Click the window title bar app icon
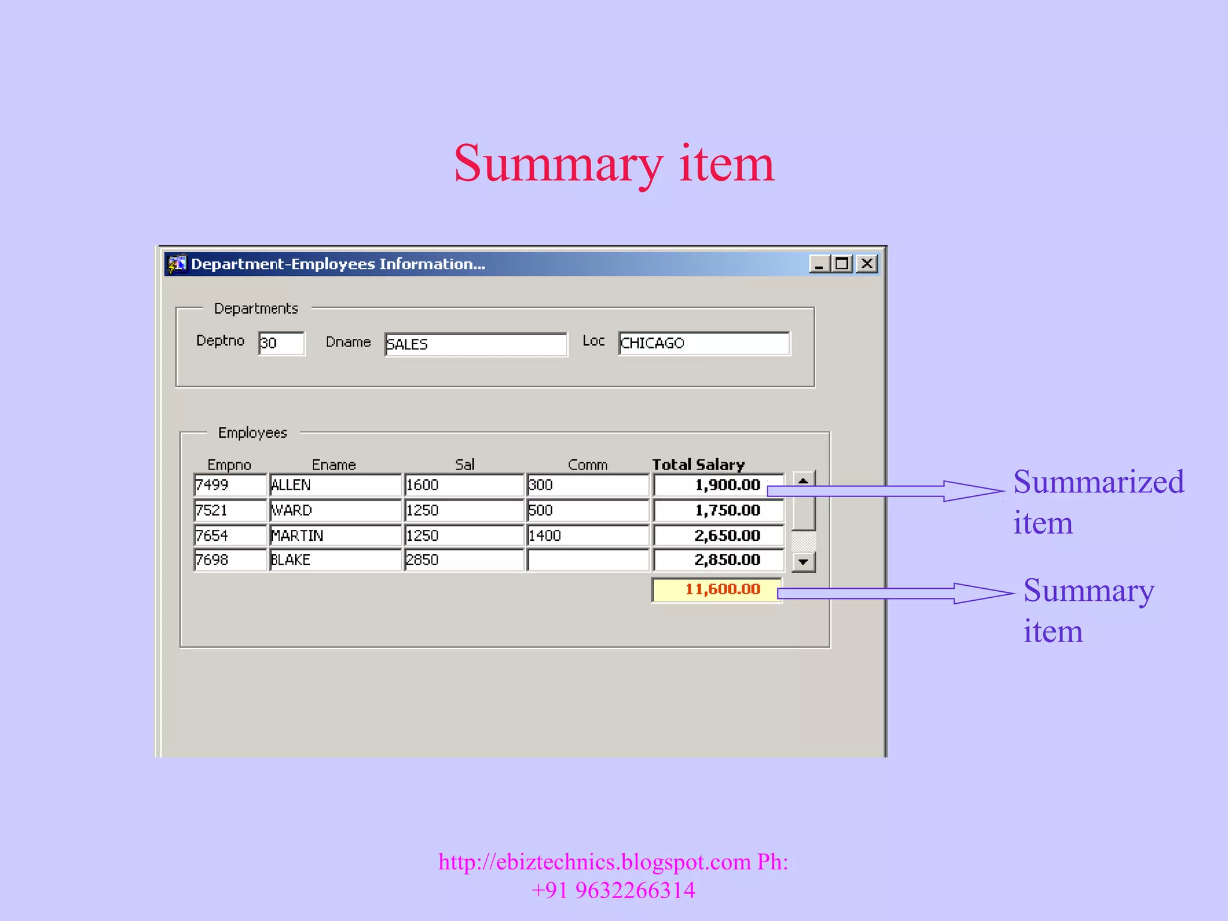 pyautogui.click(x=176, y=264)
